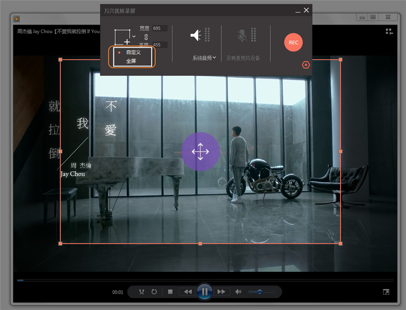Switch to library view icon in player
This screenshot has height=310, width=406.
coord(389,32)
